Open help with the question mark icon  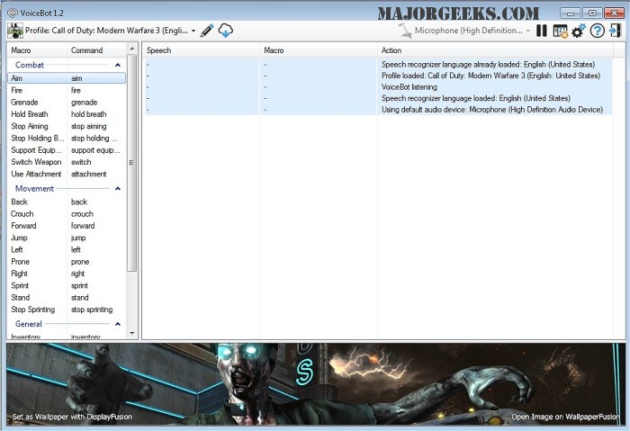(x=598, y=31)
